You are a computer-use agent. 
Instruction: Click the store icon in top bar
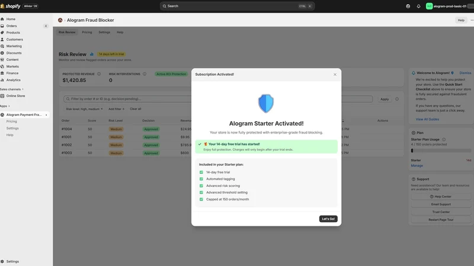click(408, 6)
